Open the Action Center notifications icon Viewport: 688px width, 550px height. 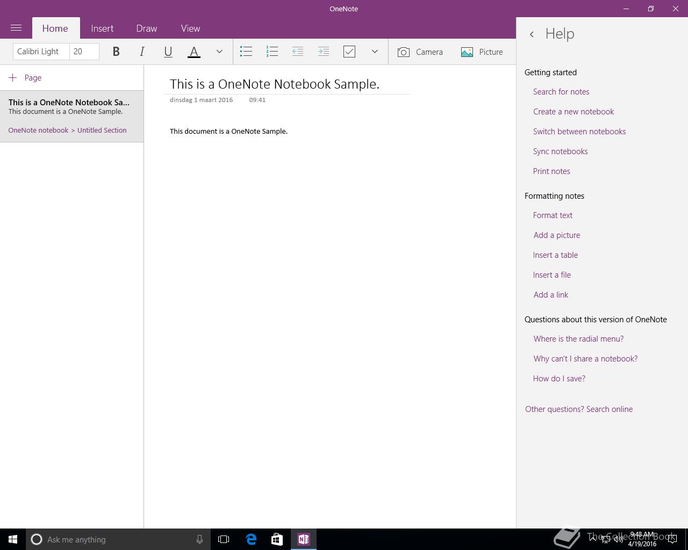[672, 539]
